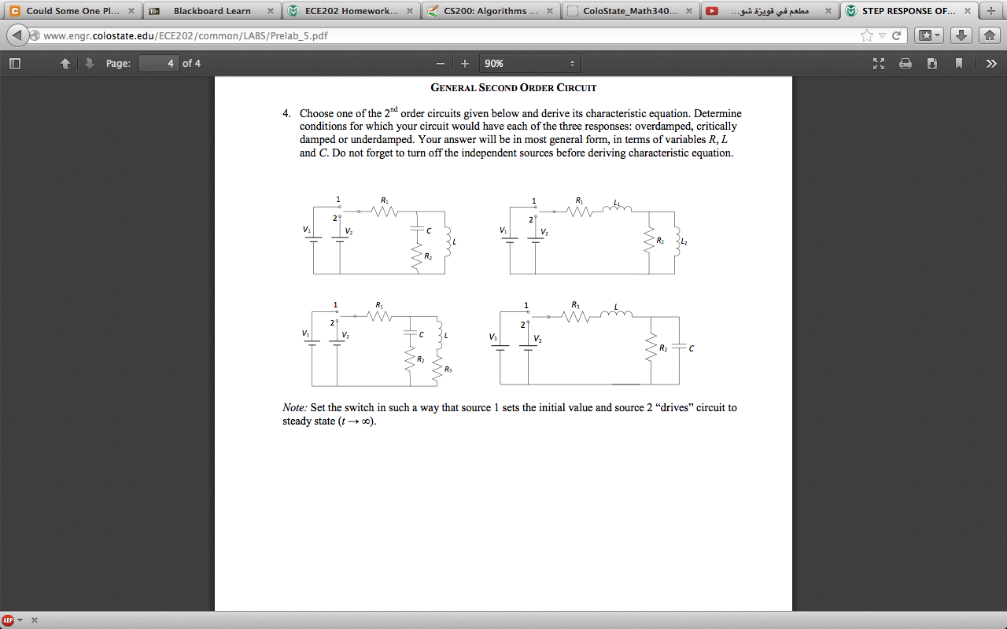Image resolution: width=1007 pixels, height=629 pixels.
Task: Switch to the Blackboard Learn tab
Action: coord(213,12)
